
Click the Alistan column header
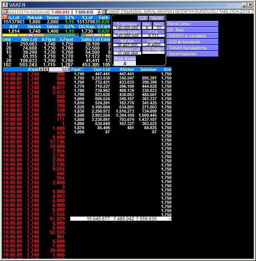pos(127,69)
